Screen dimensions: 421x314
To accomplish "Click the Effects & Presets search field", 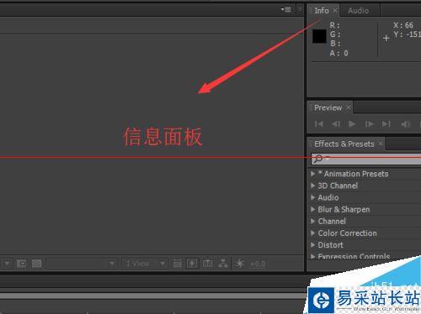I will tap(366, 159).
